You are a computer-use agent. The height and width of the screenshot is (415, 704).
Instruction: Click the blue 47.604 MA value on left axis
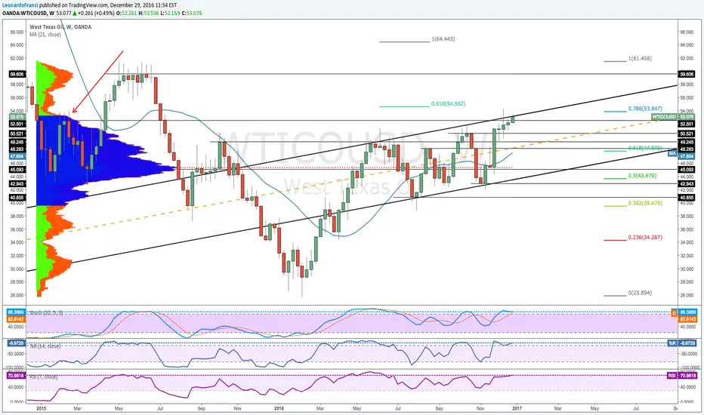pos(17,156)
